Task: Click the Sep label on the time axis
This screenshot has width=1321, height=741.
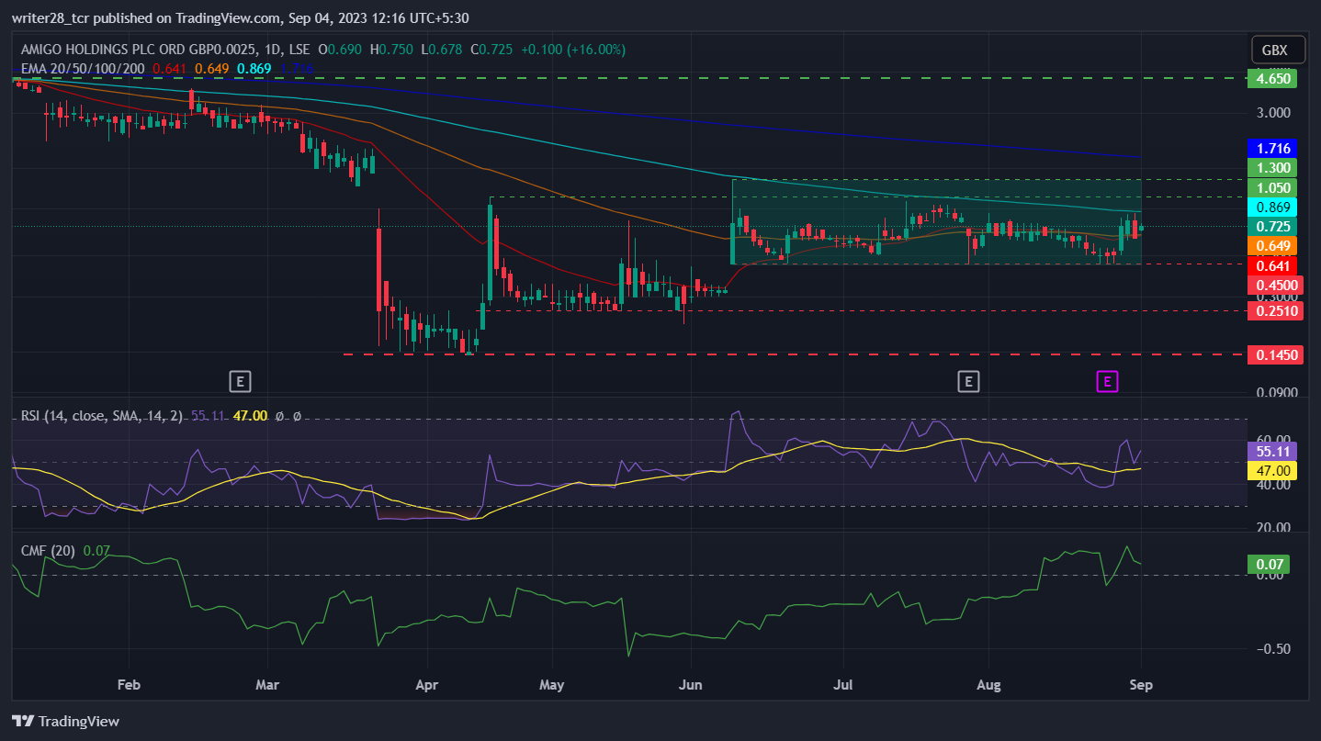Action: click(x=1141, y=685)
